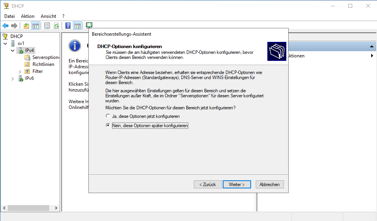Click the gray Forward arrow in toolbar
This screenshot has height=221, width=377.
(x=14, y=26)
